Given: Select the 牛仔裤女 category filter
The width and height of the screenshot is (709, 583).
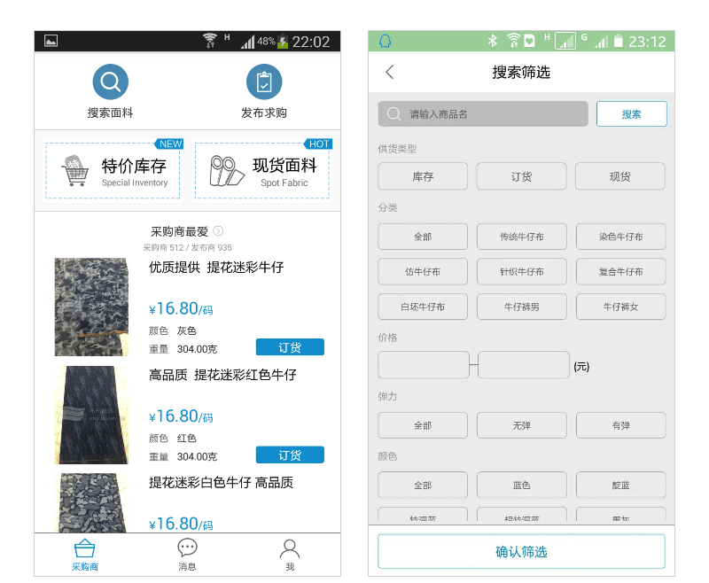Looking at the screenshot, I should click(x=620, y=307).
